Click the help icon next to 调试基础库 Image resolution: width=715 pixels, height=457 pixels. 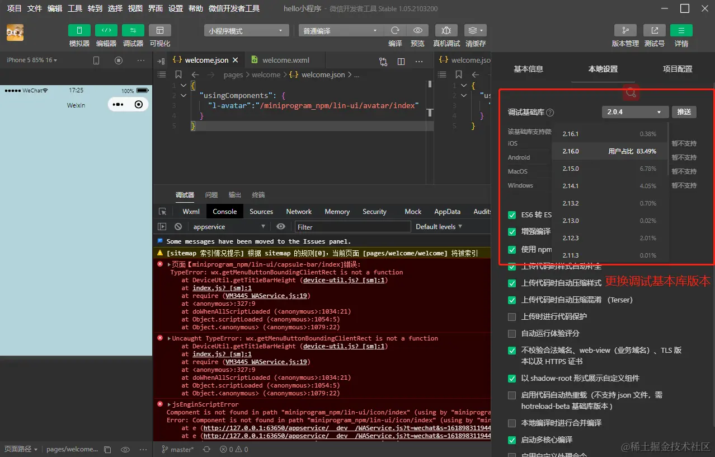coord(550,113)
